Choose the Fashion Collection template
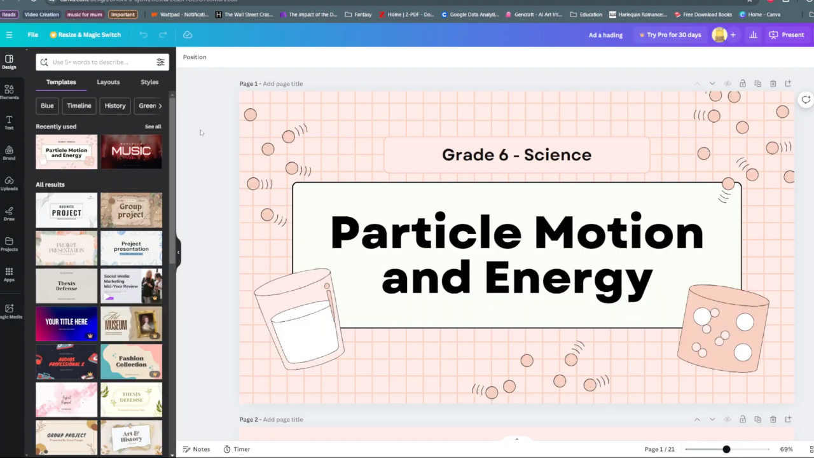 coord(131,361)
